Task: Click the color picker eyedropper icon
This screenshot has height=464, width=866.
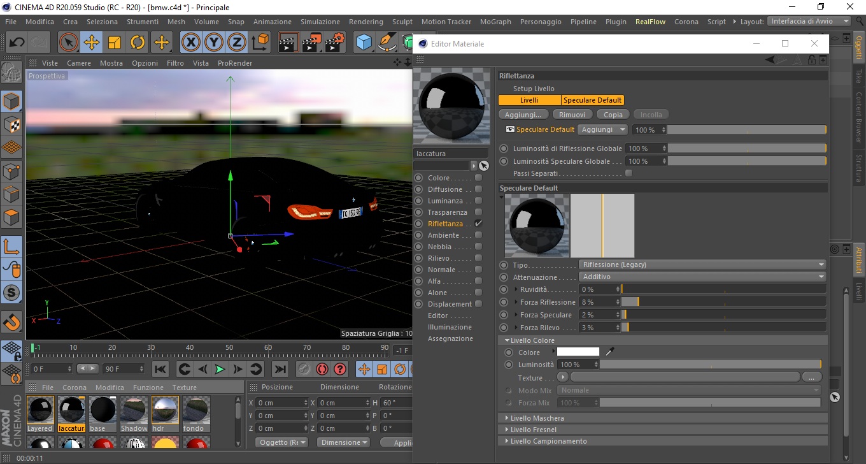Action: pos(609,352)
